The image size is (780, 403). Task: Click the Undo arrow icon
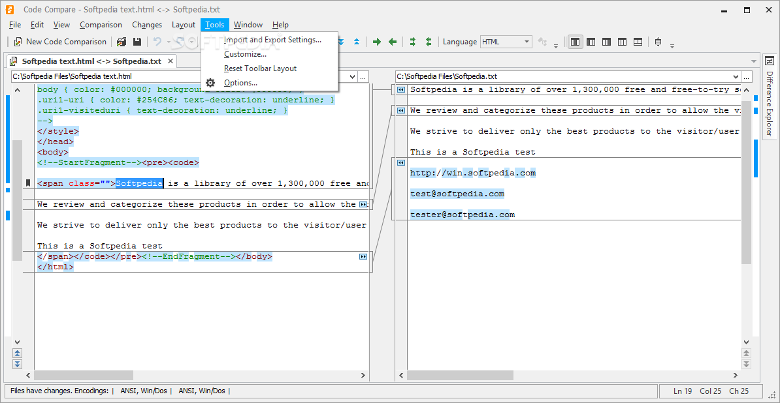click(x=157, y=42)
